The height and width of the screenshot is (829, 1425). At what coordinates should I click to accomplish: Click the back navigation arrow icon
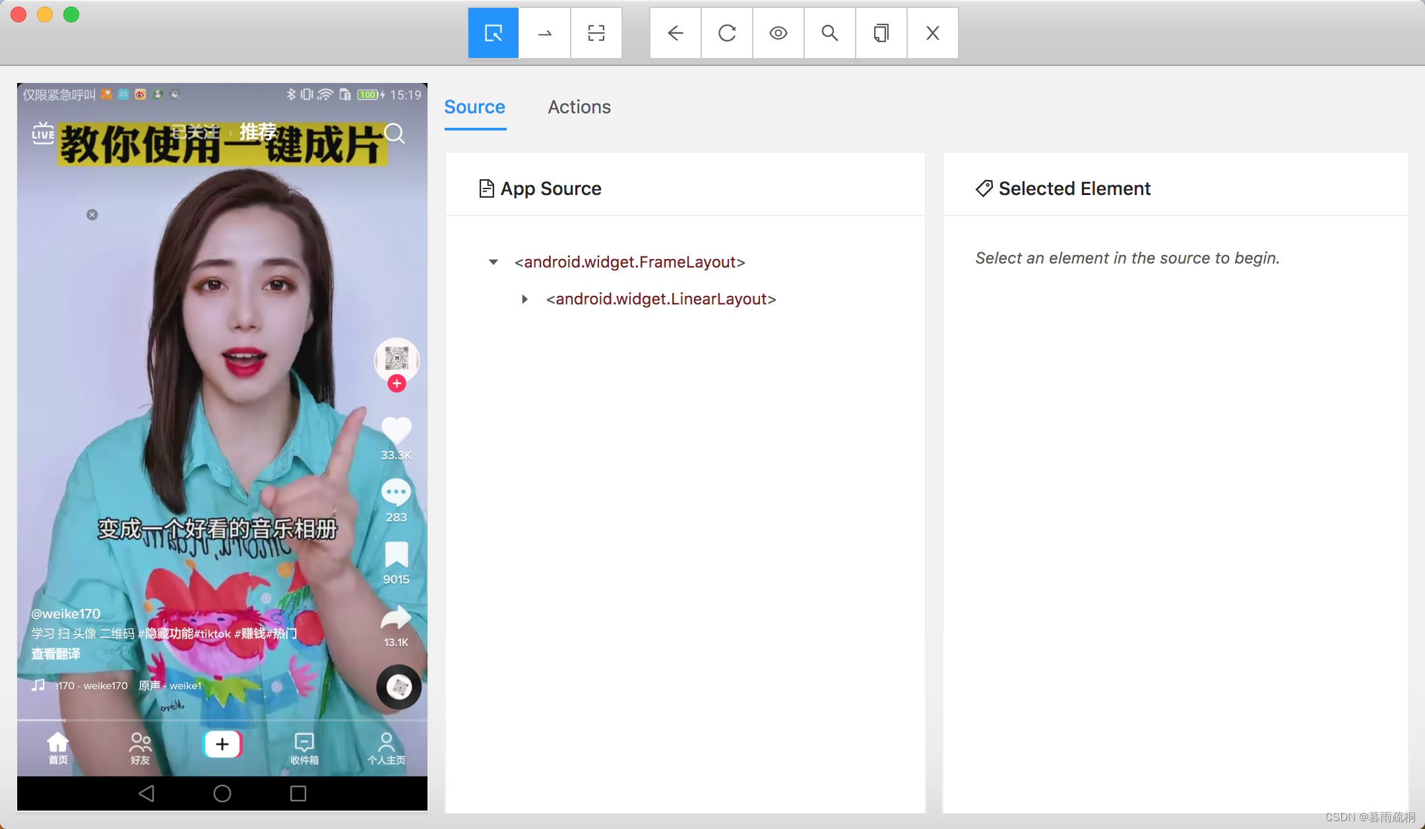pyautogui.click(x=674, y=32)
